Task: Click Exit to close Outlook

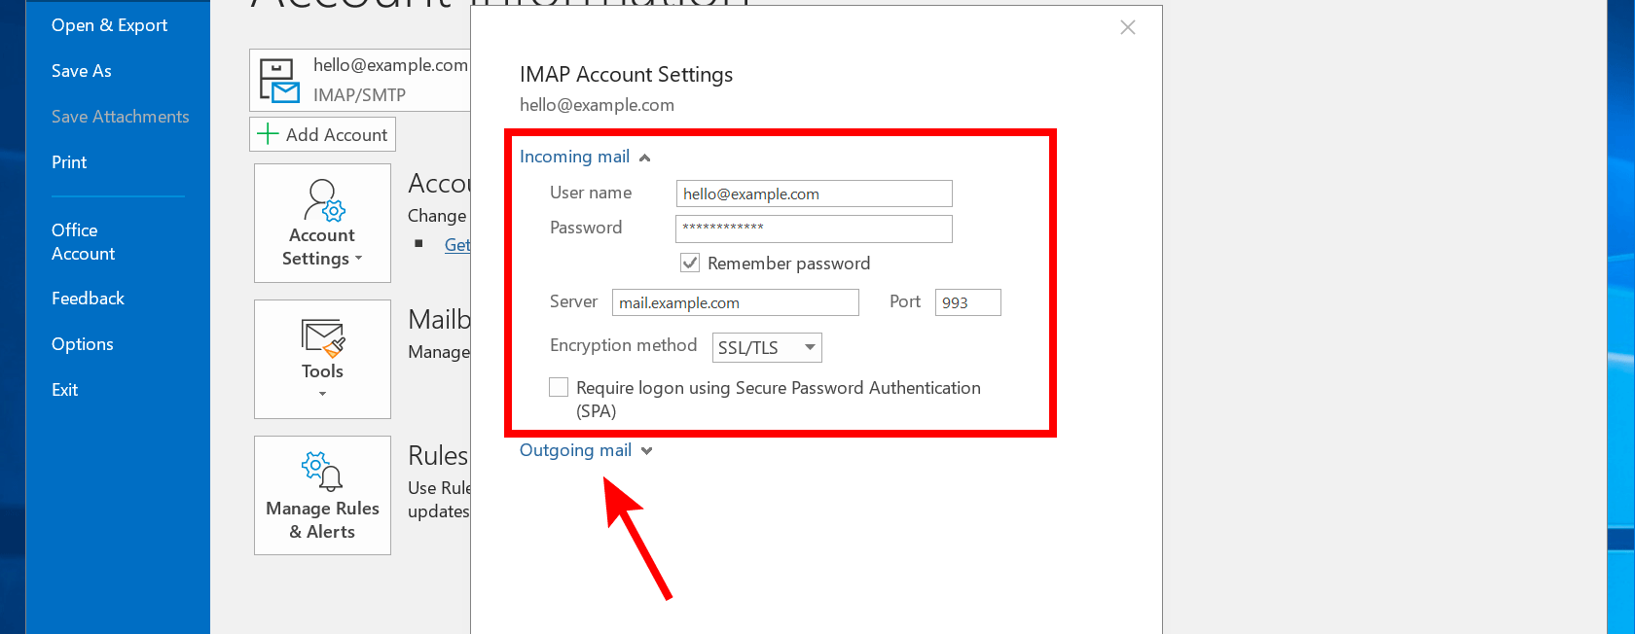Action: click(x=64, y=389)
